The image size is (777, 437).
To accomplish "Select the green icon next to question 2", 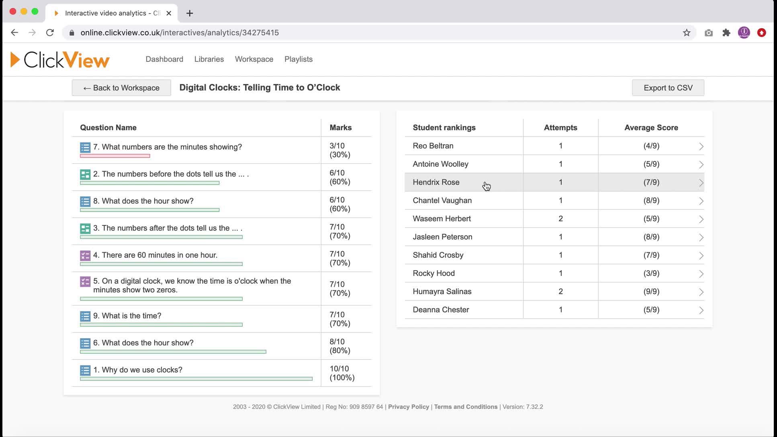I will [x=85, y=174].
